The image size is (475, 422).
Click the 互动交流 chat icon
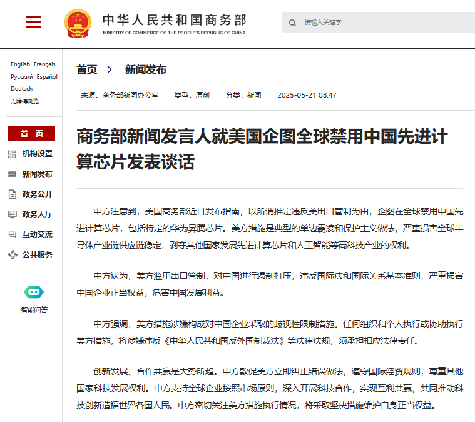(12, 234)
